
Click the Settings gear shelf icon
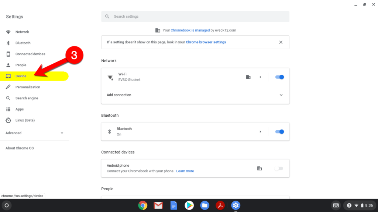click(236, 205)
